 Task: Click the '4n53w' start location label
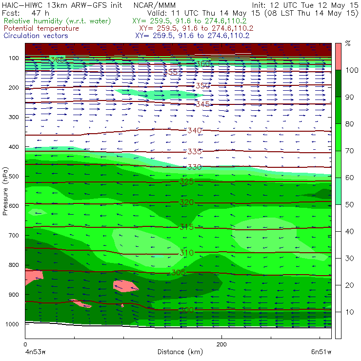pyautogui.click(x=35, y=352)
